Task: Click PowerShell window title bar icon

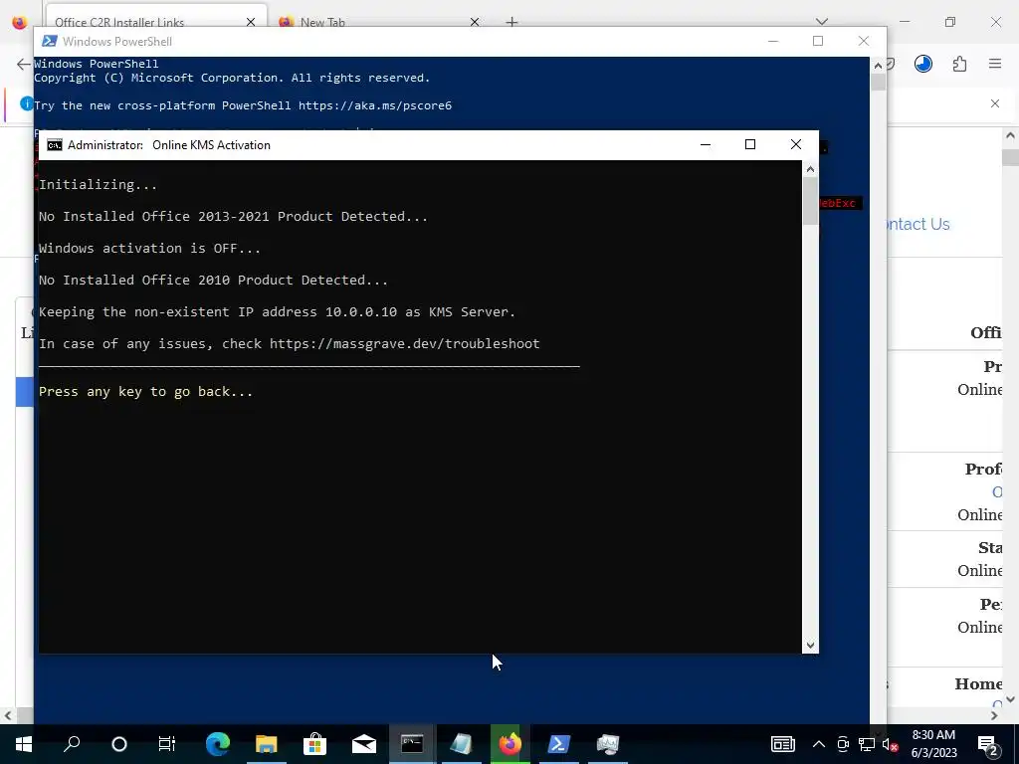Action: tap(49, 41)
